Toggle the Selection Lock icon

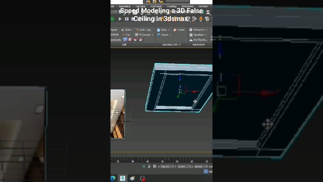tap(149, 166)
